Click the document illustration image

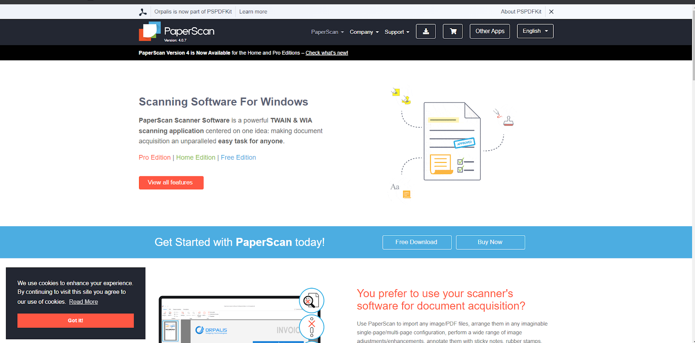click(x=452, y=142)
